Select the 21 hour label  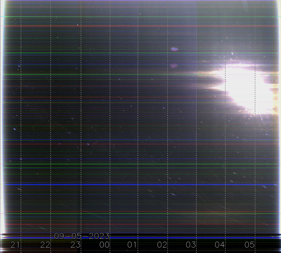[15, 245]
